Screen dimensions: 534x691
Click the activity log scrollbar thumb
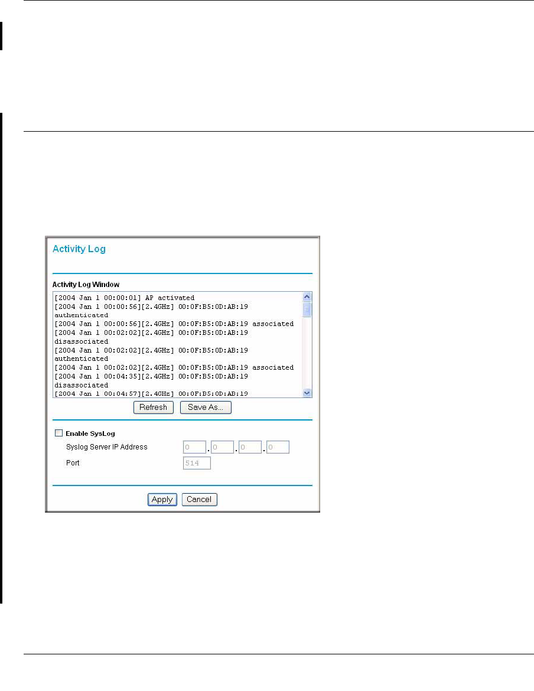pos(307,309)
